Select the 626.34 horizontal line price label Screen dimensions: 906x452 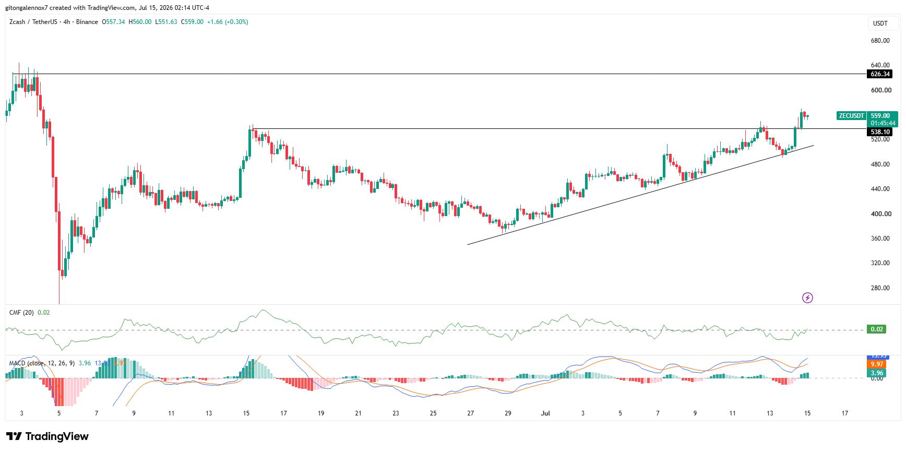click(x=880, y=74)
